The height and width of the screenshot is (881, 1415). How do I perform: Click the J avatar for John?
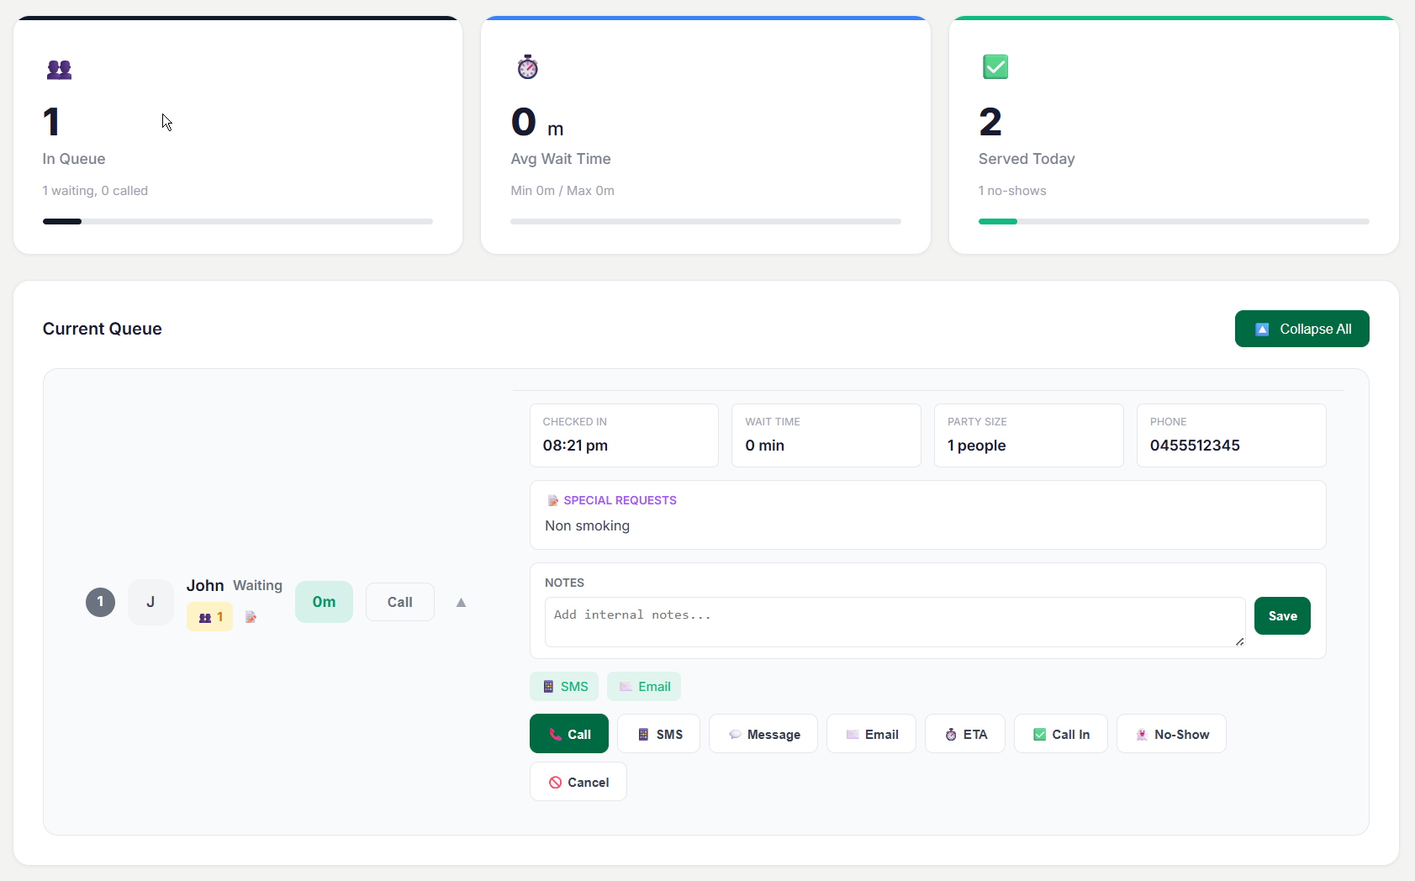(x=150, y=602)
